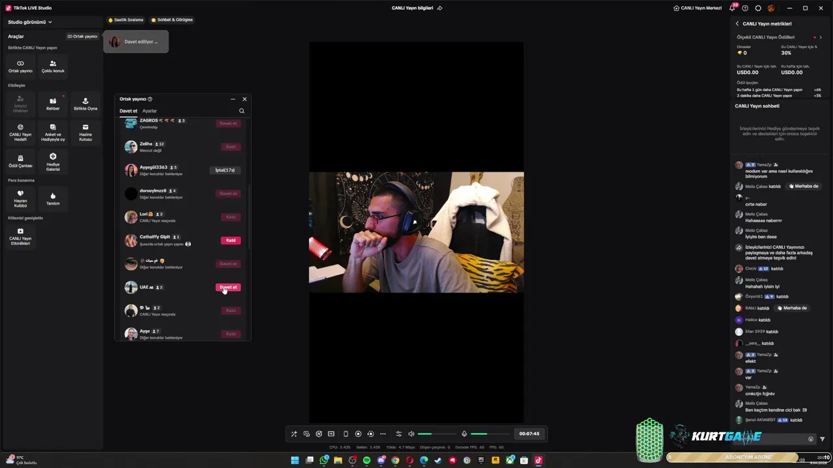Select the Davet et tab

[128, 110]
